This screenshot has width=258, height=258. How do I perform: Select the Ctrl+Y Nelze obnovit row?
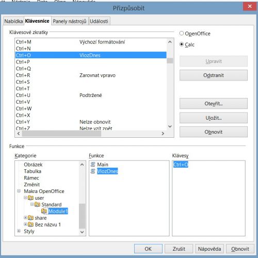pyautogui.click(x=91, y=122)
